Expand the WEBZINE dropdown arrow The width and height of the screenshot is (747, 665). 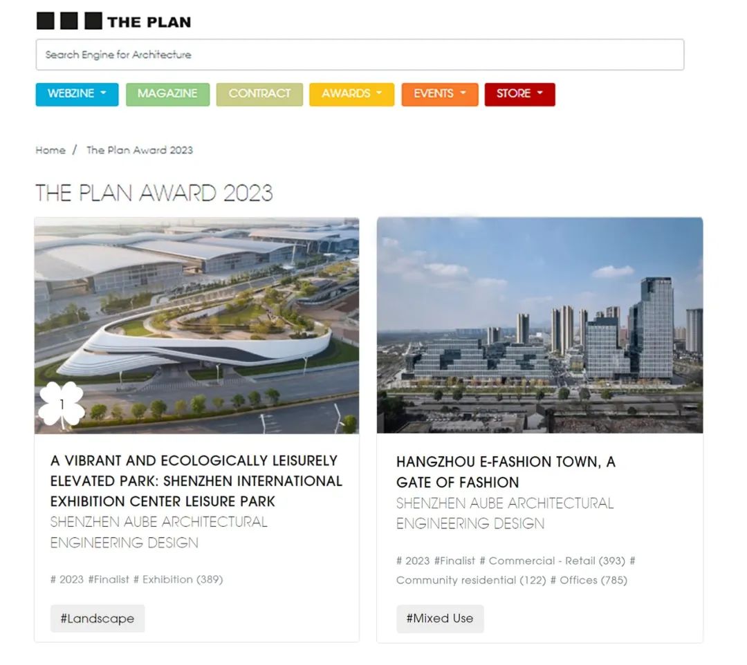(103, 93)
